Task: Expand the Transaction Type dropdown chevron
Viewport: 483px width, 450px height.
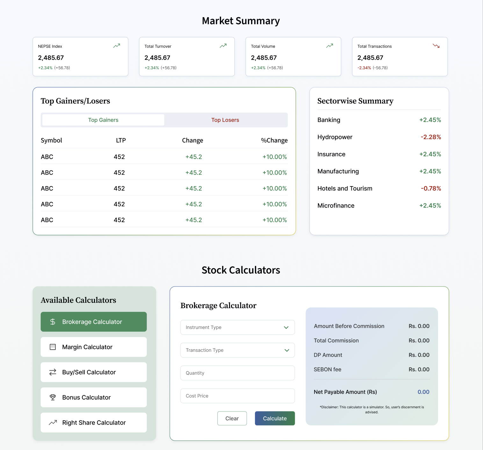Action: (x=287, y=350)
